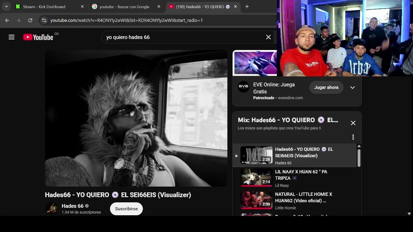
Task: Close the Mix playlist panel
Action: pyautogui.click(x=353, y=123)
